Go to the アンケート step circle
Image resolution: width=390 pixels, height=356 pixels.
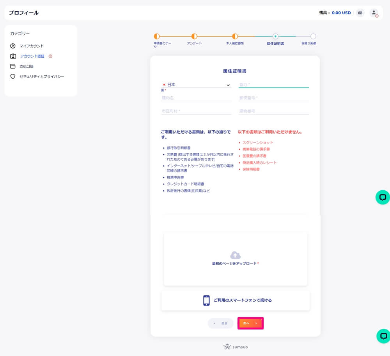click(x=194, y=36)
